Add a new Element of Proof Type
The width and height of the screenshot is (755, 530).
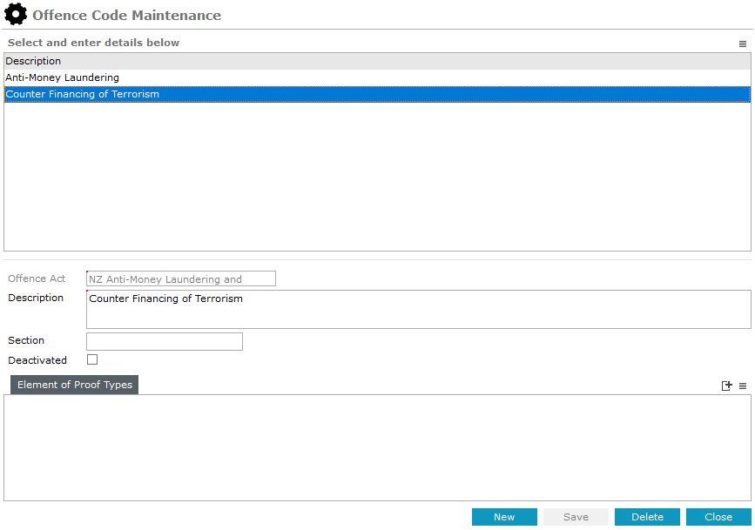[727, 386]
